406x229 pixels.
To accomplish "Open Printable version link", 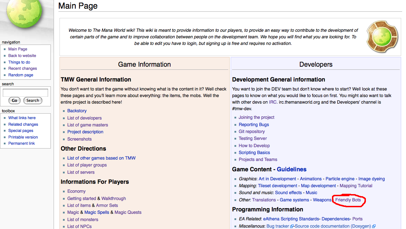I will tap(23, 137).
